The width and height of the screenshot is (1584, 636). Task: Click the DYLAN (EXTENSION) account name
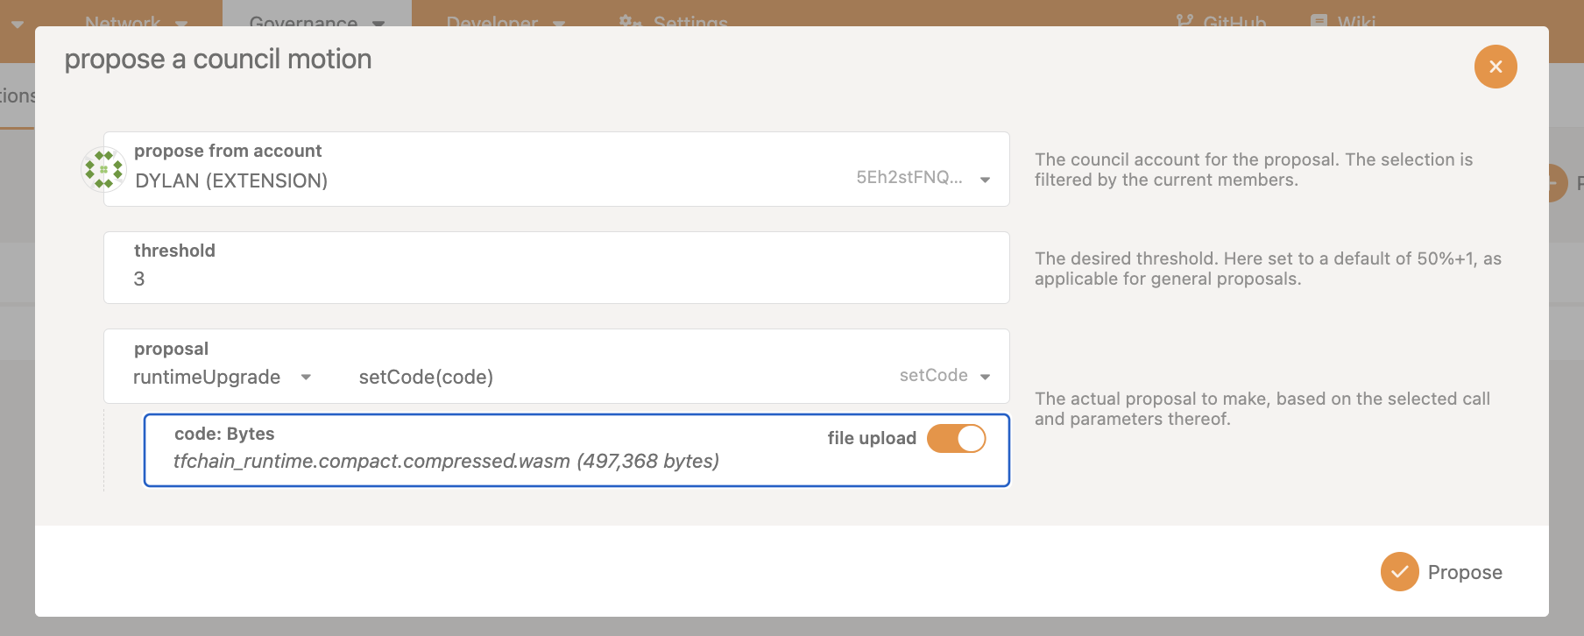click(x=231, y=180)
